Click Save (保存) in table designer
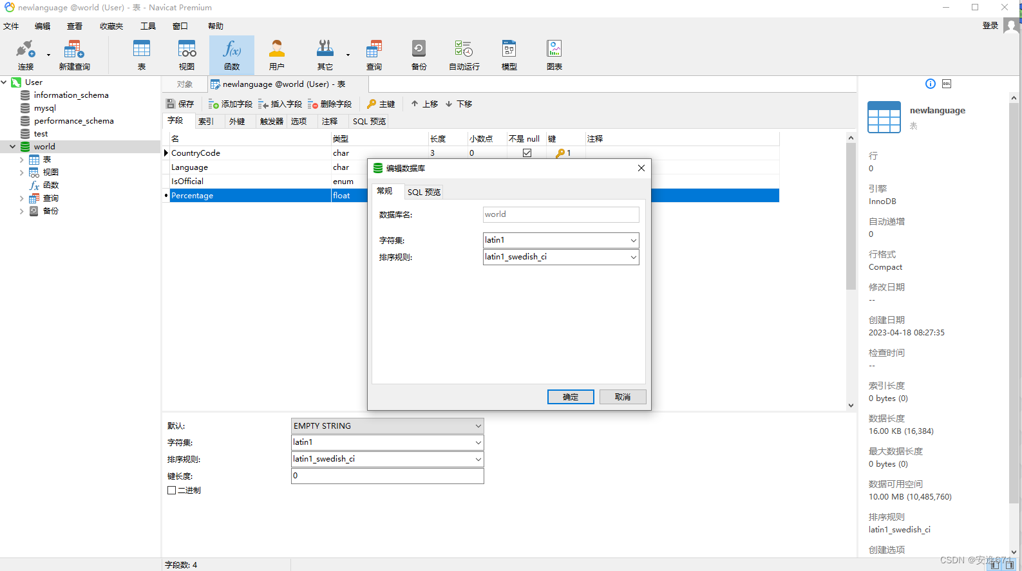1022x571 pixels. pos(180,104)
